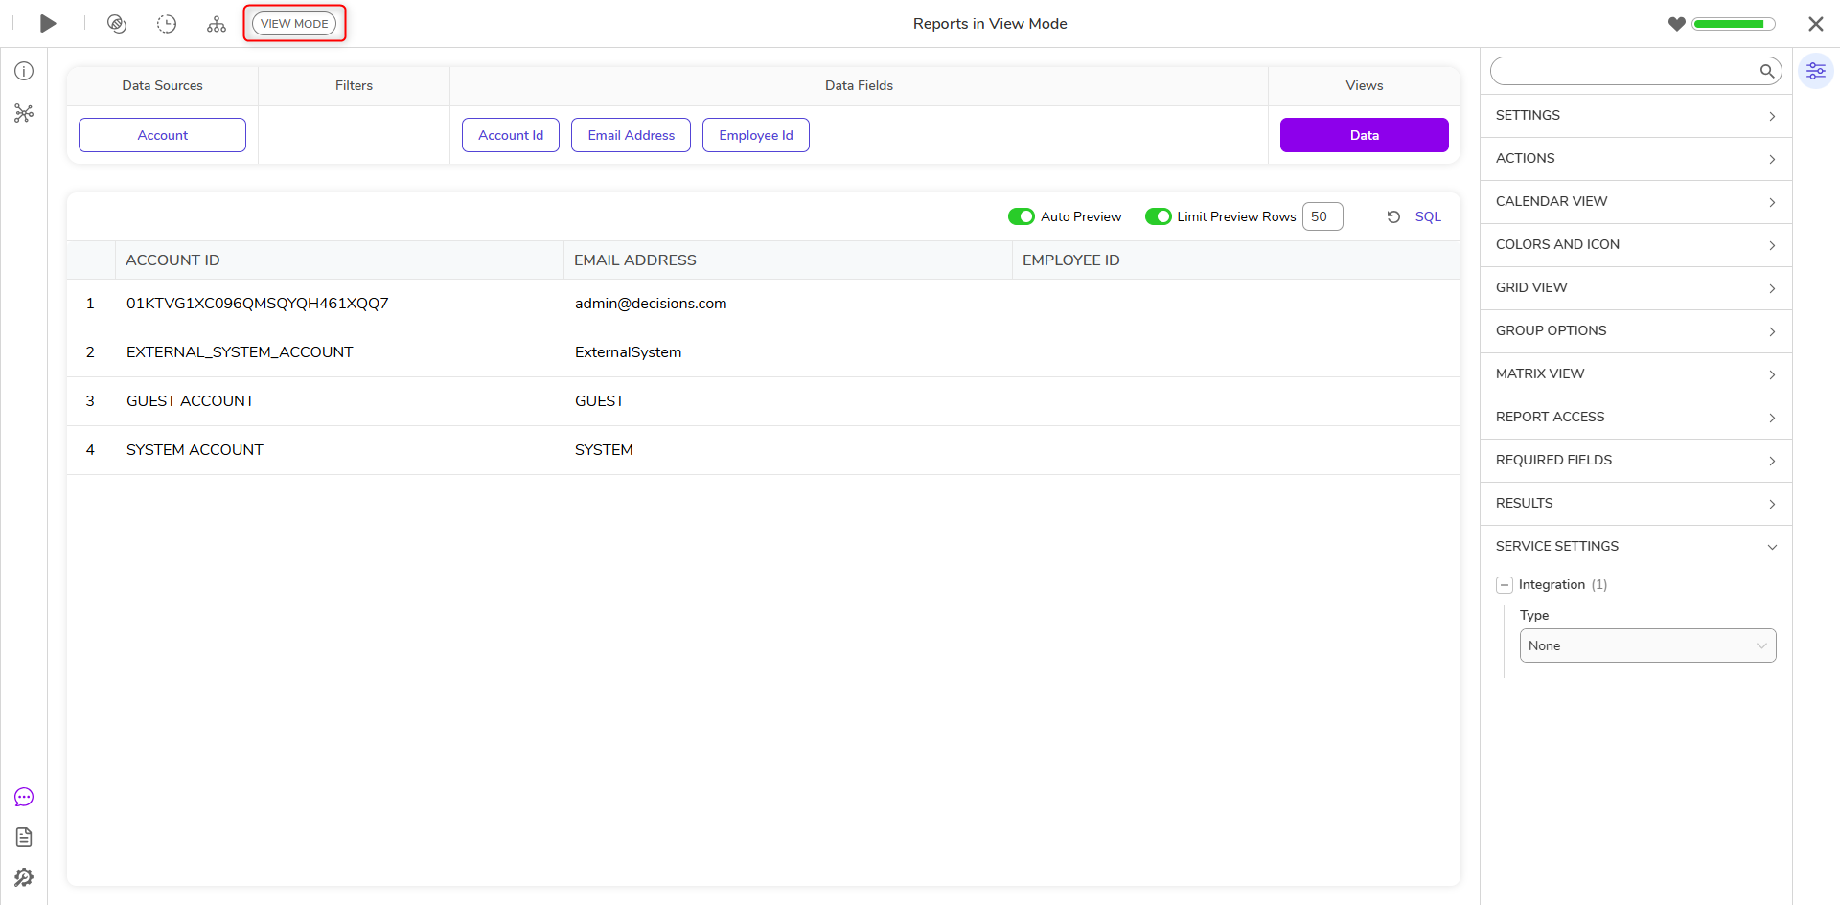Select the GUEST ACCOUNT cell
Screen dimensions: 1840x905
(339, 401)
